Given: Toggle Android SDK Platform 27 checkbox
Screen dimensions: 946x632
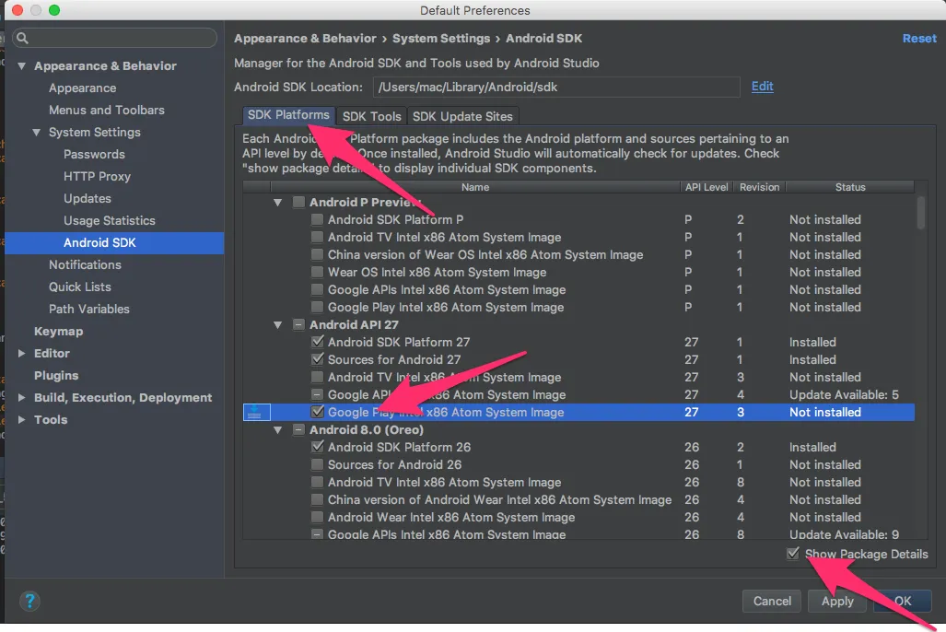Looking at the screenshot, I should click(x=318, y=342).
